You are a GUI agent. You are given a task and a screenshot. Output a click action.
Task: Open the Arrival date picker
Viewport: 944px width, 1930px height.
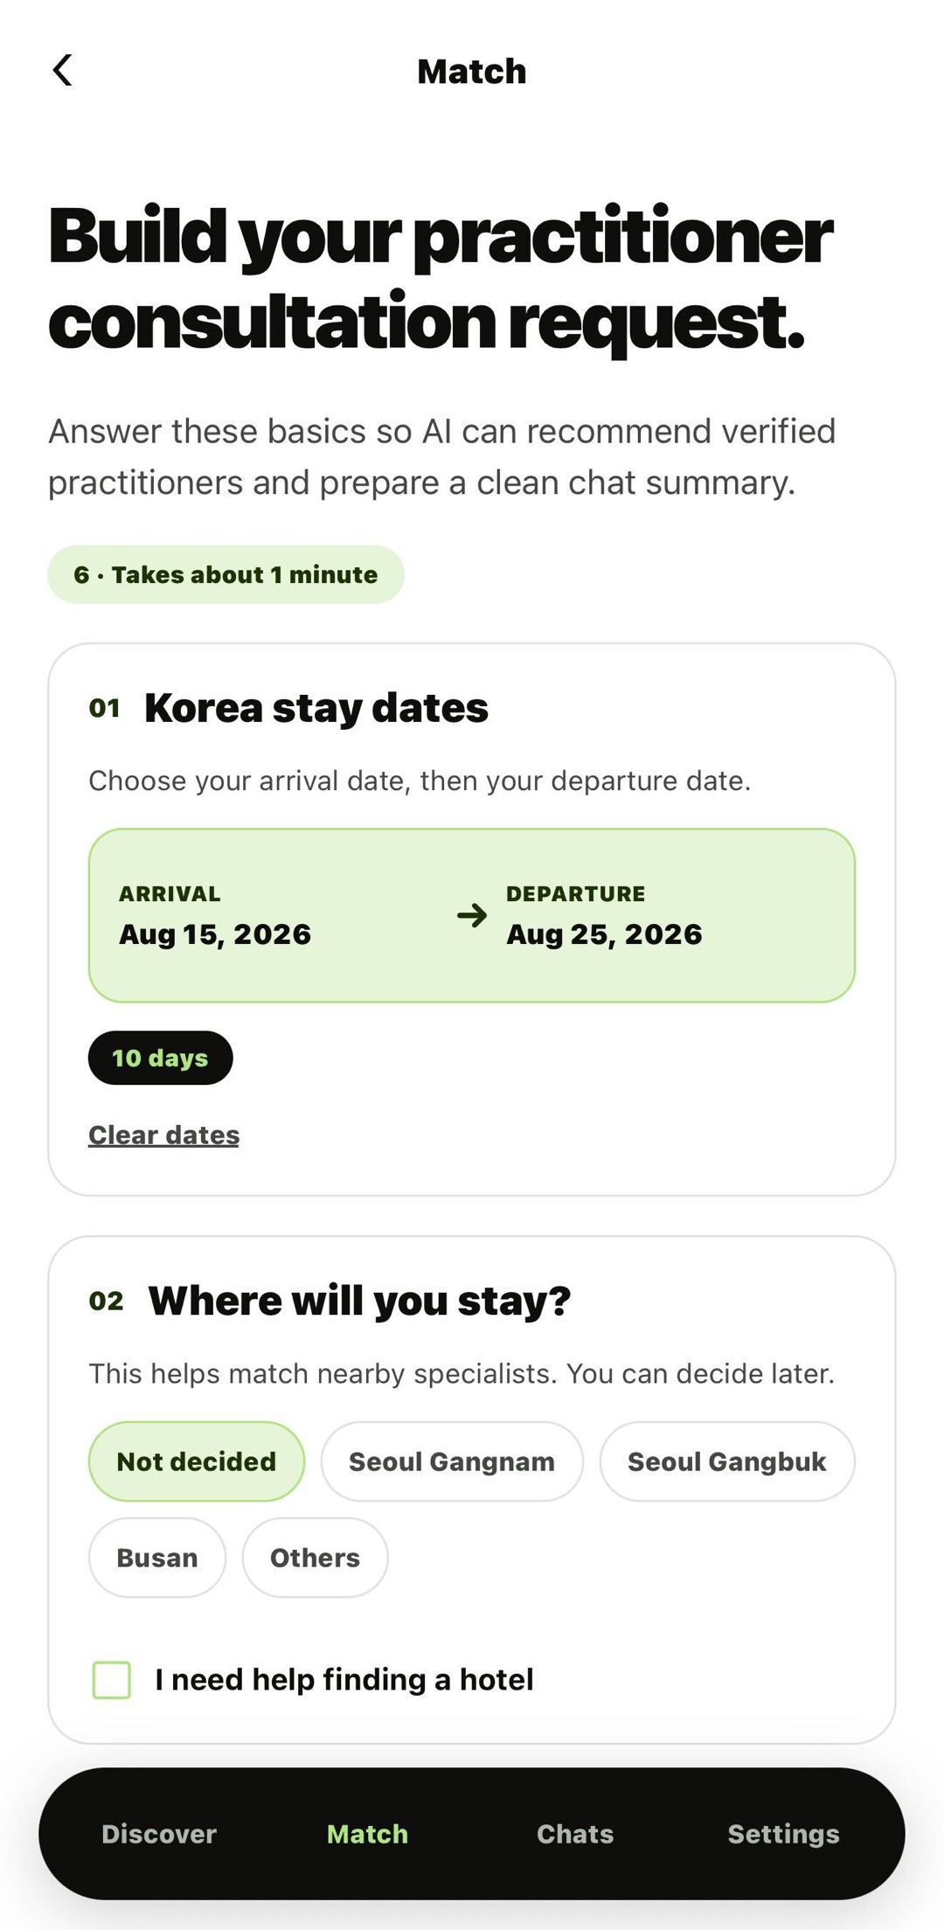click(x=215, y=915)
